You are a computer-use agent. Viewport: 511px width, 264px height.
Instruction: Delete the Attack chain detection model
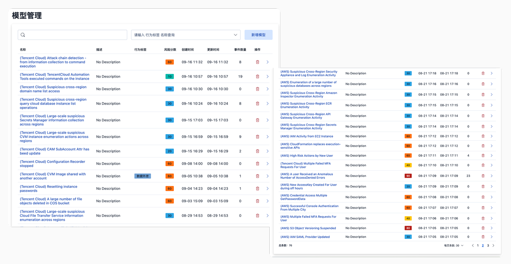tap(257, 62)
